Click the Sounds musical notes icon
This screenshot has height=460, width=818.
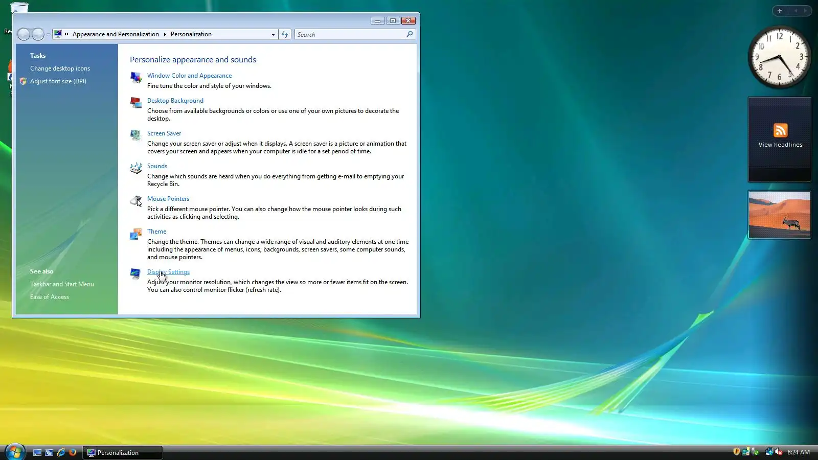click(x=135, y=168)
